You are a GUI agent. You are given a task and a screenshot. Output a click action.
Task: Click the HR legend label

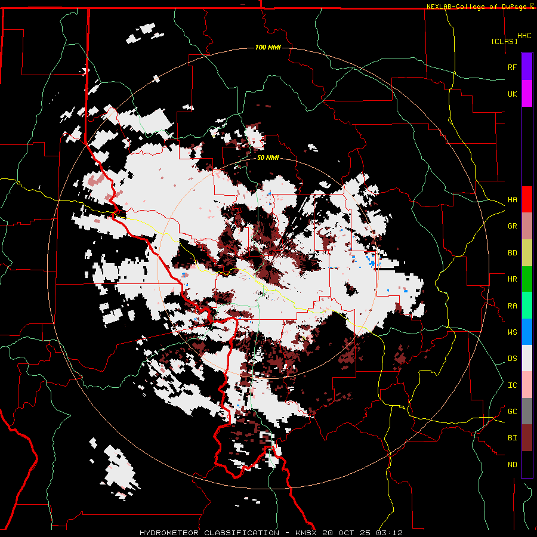[x=512, y=279]
